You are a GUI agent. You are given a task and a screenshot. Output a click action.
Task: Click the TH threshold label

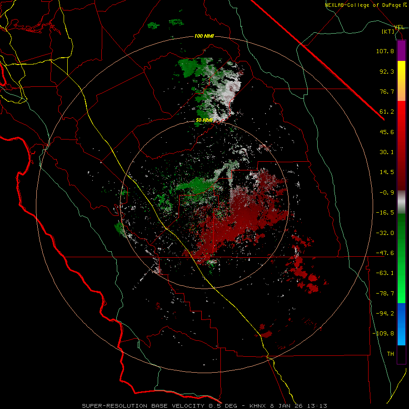[390, 354]
